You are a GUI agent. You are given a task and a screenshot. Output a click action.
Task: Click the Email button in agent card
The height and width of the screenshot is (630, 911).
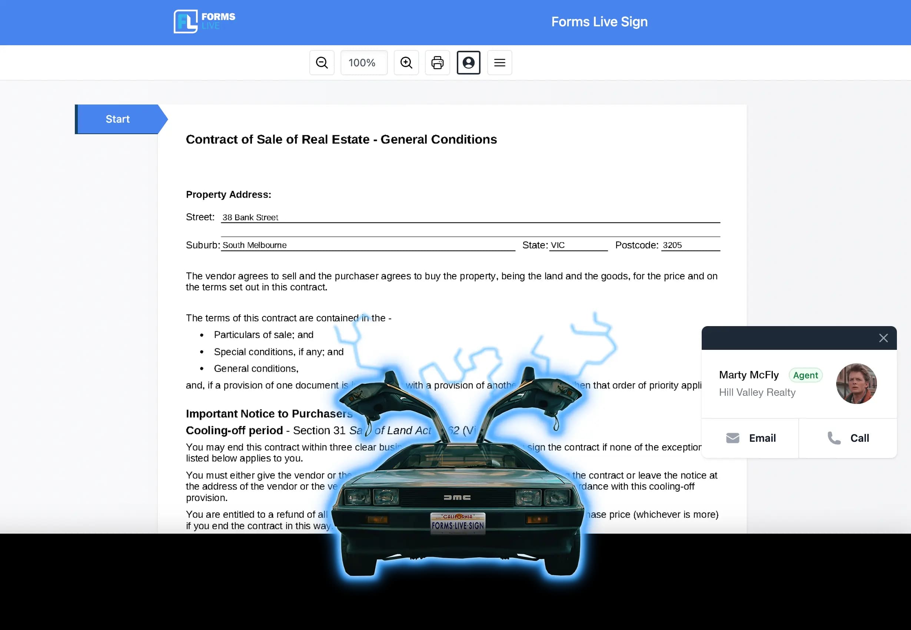pyautogui.click(x=750, y=438)
